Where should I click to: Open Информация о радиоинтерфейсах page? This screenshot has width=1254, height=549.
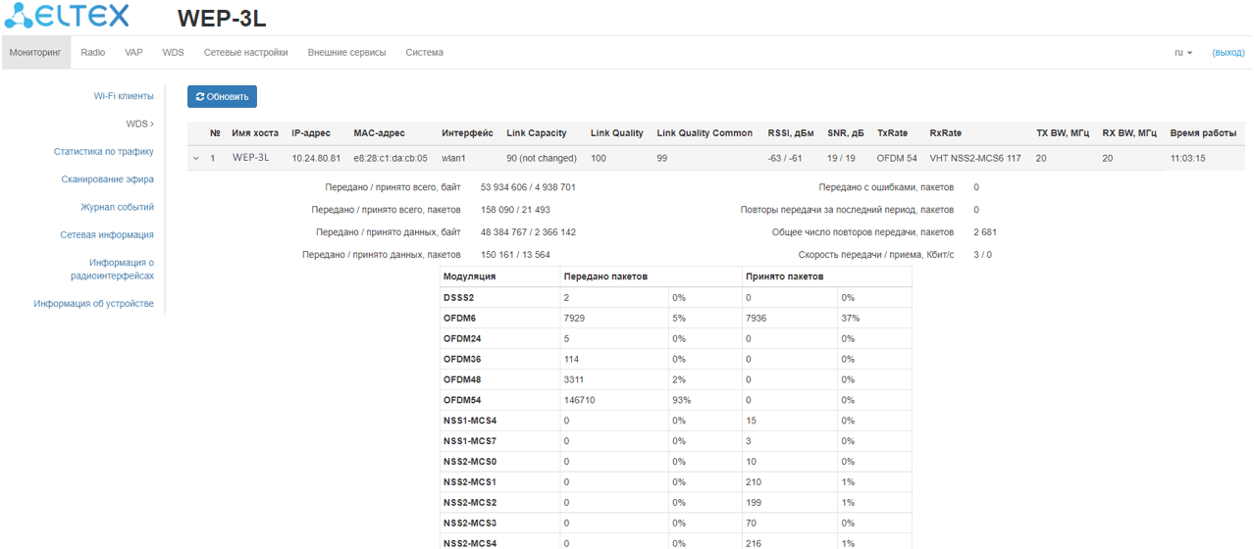(121, 270)
